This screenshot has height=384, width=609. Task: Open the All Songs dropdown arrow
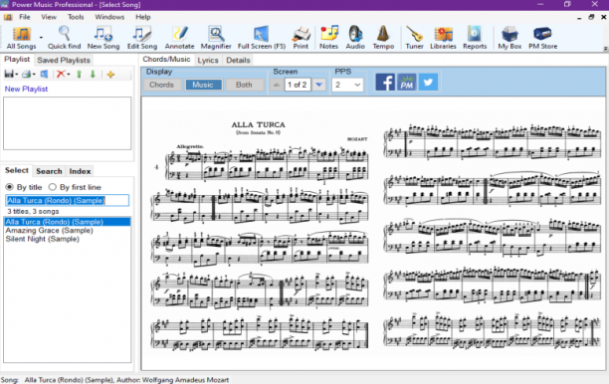(x=41, y=38)
